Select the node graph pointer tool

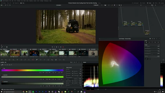click(x=119, y=5)
